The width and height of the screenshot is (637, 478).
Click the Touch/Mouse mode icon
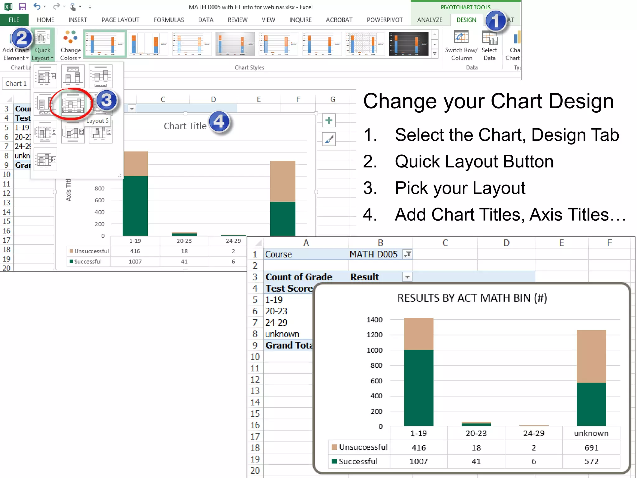(x=73, y=7)
